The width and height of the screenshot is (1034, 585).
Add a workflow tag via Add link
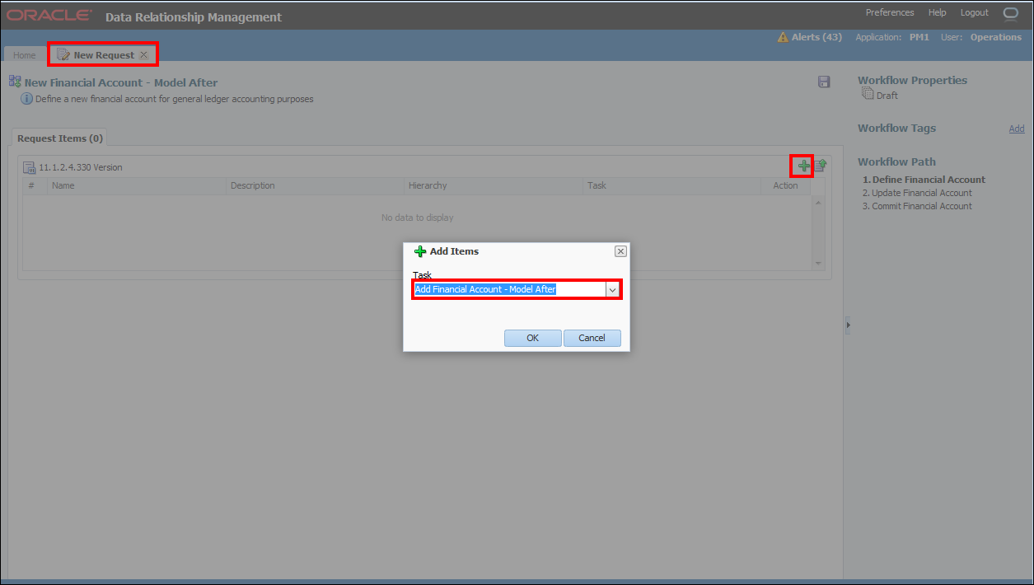(1017, 129)
